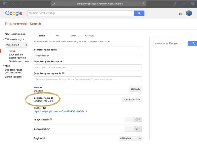Go back with browser back arrow

pos(13,4)
